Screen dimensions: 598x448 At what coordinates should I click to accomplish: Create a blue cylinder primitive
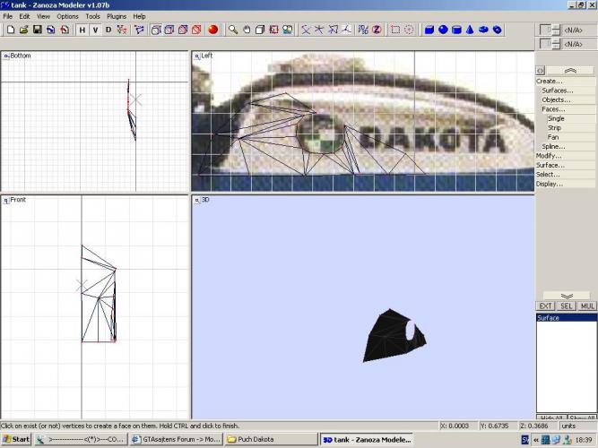[x=456, y=30]
